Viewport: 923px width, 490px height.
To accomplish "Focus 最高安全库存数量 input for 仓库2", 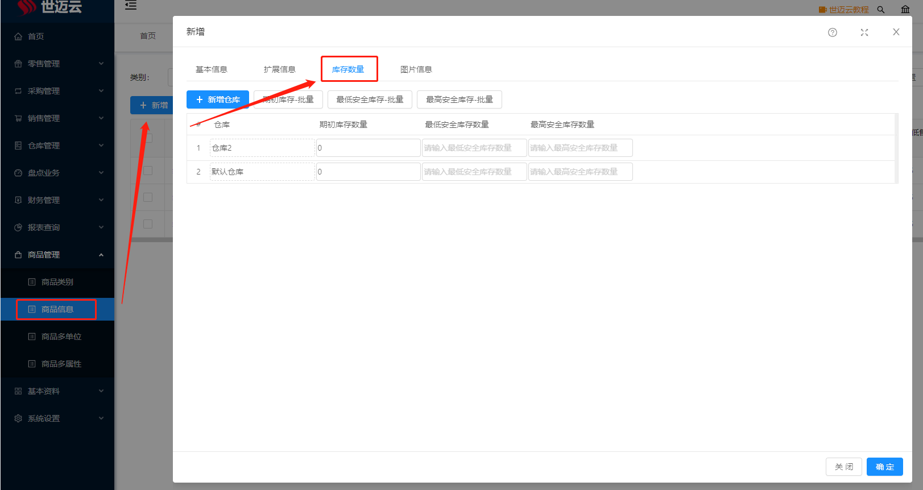I will 581,148.
